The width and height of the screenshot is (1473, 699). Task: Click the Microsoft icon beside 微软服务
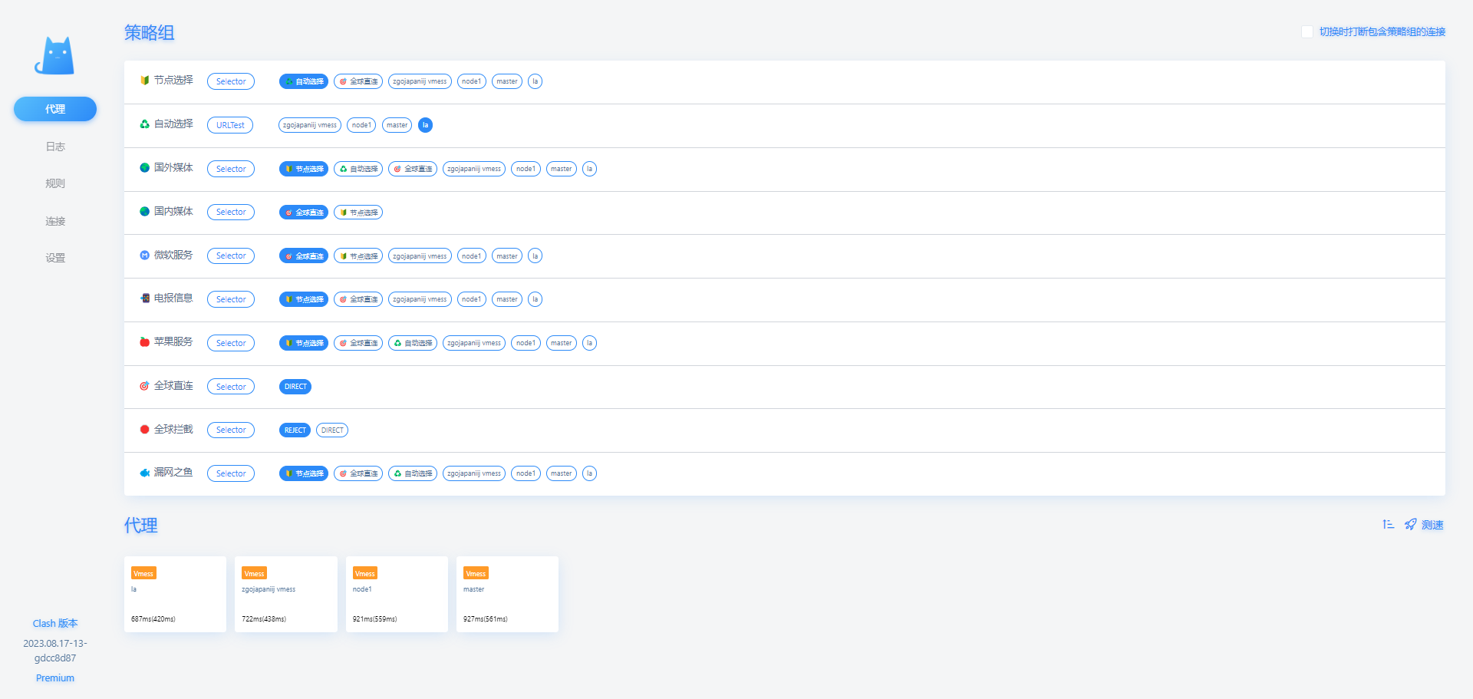tap(144, 255)
